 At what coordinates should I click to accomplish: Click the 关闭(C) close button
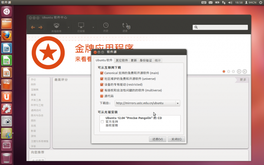pos(176,139)
